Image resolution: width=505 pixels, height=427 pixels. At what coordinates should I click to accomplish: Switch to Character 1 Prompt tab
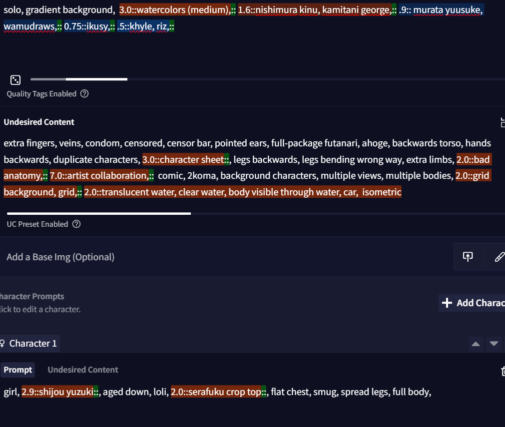click(17, 370)
